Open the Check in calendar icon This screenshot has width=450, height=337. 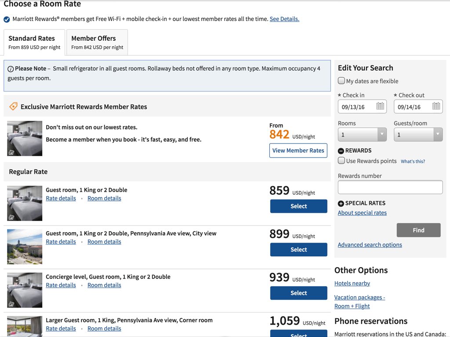(x=380, y=106)
